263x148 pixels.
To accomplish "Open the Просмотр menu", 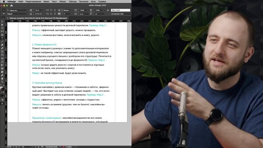I will pos(83,1).
